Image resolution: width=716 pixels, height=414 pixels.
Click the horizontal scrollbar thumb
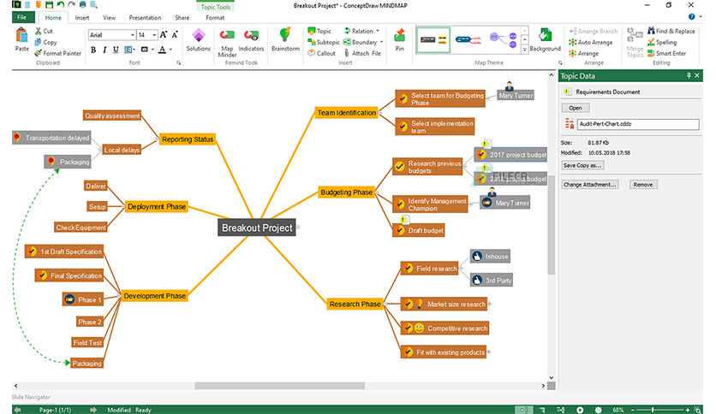tap(279, 386)
